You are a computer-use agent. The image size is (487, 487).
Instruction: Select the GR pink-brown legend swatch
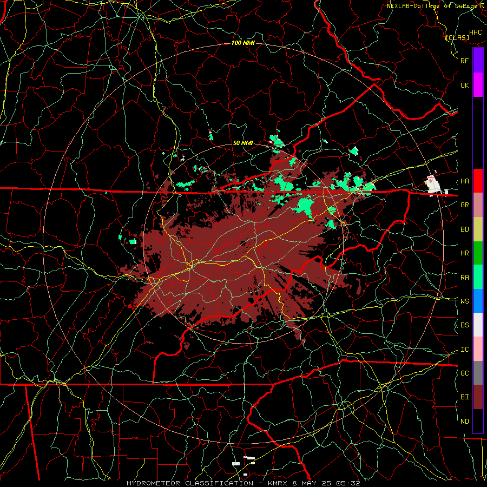pos(478,205)
